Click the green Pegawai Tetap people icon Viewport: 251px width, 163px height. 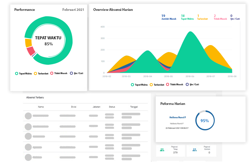pos(162,150)
